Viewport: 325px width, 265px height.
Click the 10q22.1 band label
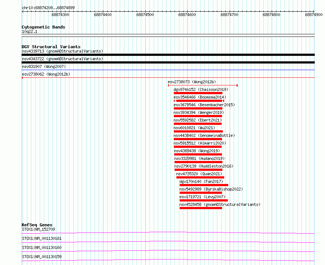30,31
